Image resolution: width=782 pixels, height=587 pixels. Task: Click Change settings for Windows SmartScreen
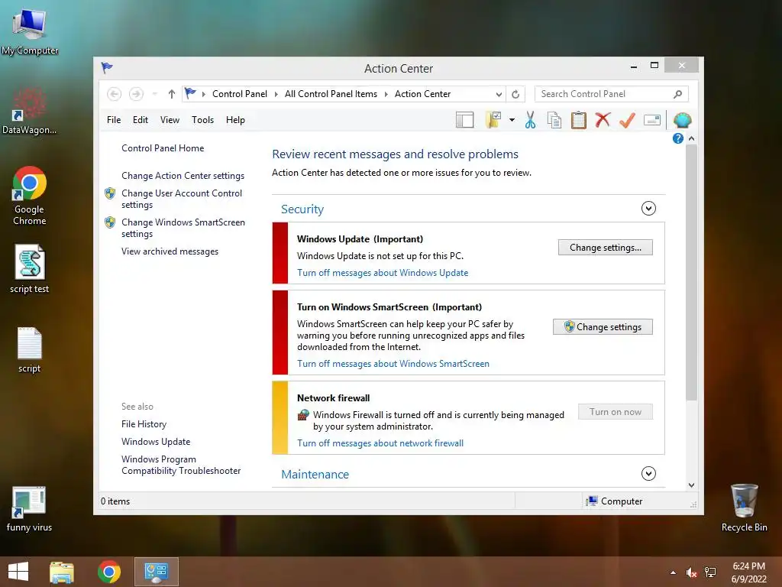pos(603,327)
